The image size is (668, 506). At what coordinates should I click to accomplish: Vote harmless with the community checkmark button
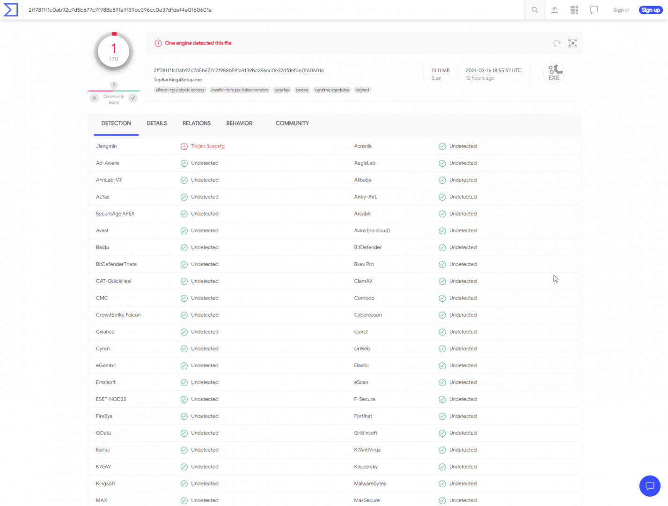click(133, 98)
